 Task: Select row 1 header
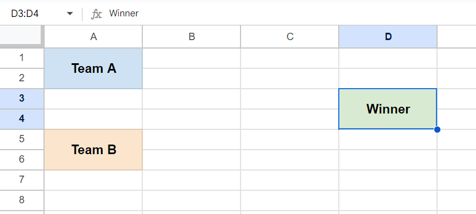[x=22, y=58]
